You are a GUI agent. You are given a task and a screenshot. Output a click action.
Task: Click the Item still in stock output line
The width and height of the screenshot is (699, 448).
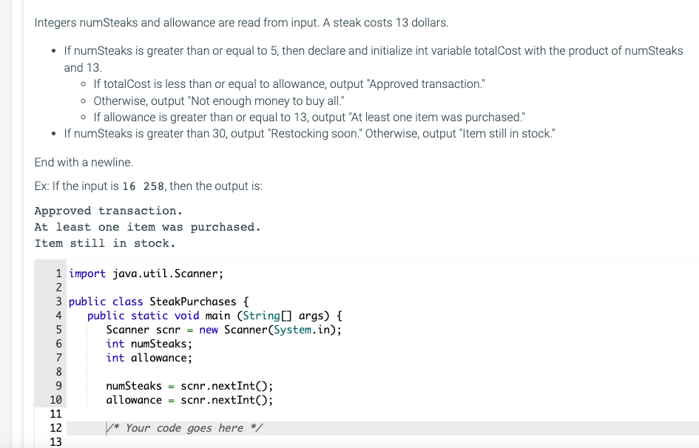coord(102,243)
